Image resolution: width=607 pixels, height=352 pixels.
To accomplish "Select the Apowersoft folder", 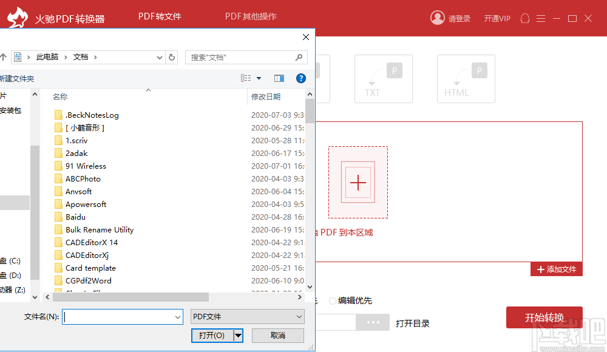I will pyautogui.click(x=86, y=204).
